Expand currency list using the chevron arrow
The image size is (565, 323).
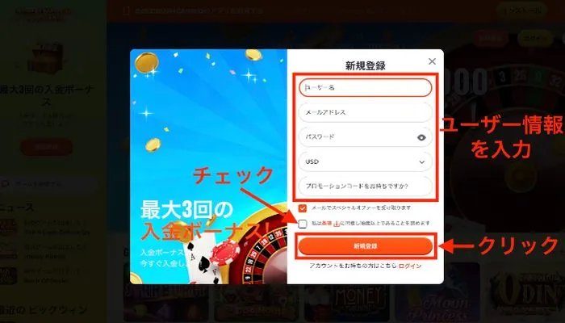pyautogui.click(x=421, y=161)
